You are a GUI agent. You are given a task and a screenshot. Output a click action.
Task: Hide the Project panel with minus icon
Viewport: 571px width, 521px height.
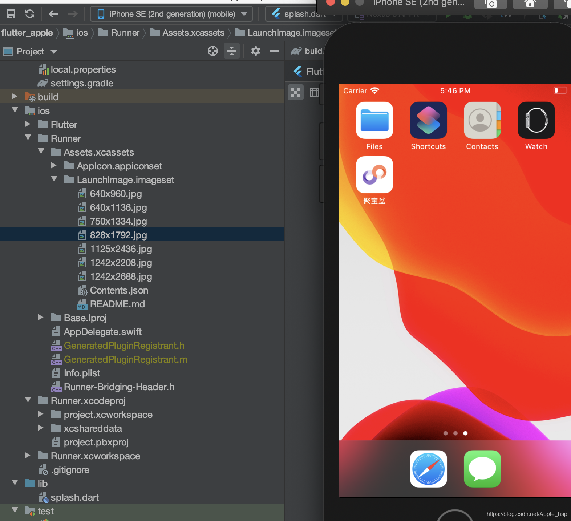point(275,51)
